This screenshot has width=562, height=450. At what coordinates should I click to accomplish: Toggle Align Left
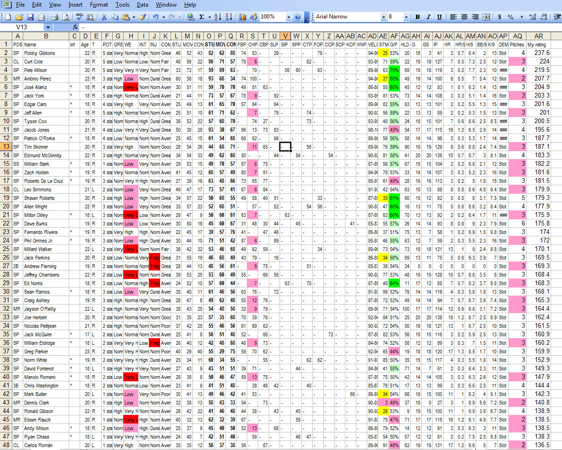tap(453, 17)
